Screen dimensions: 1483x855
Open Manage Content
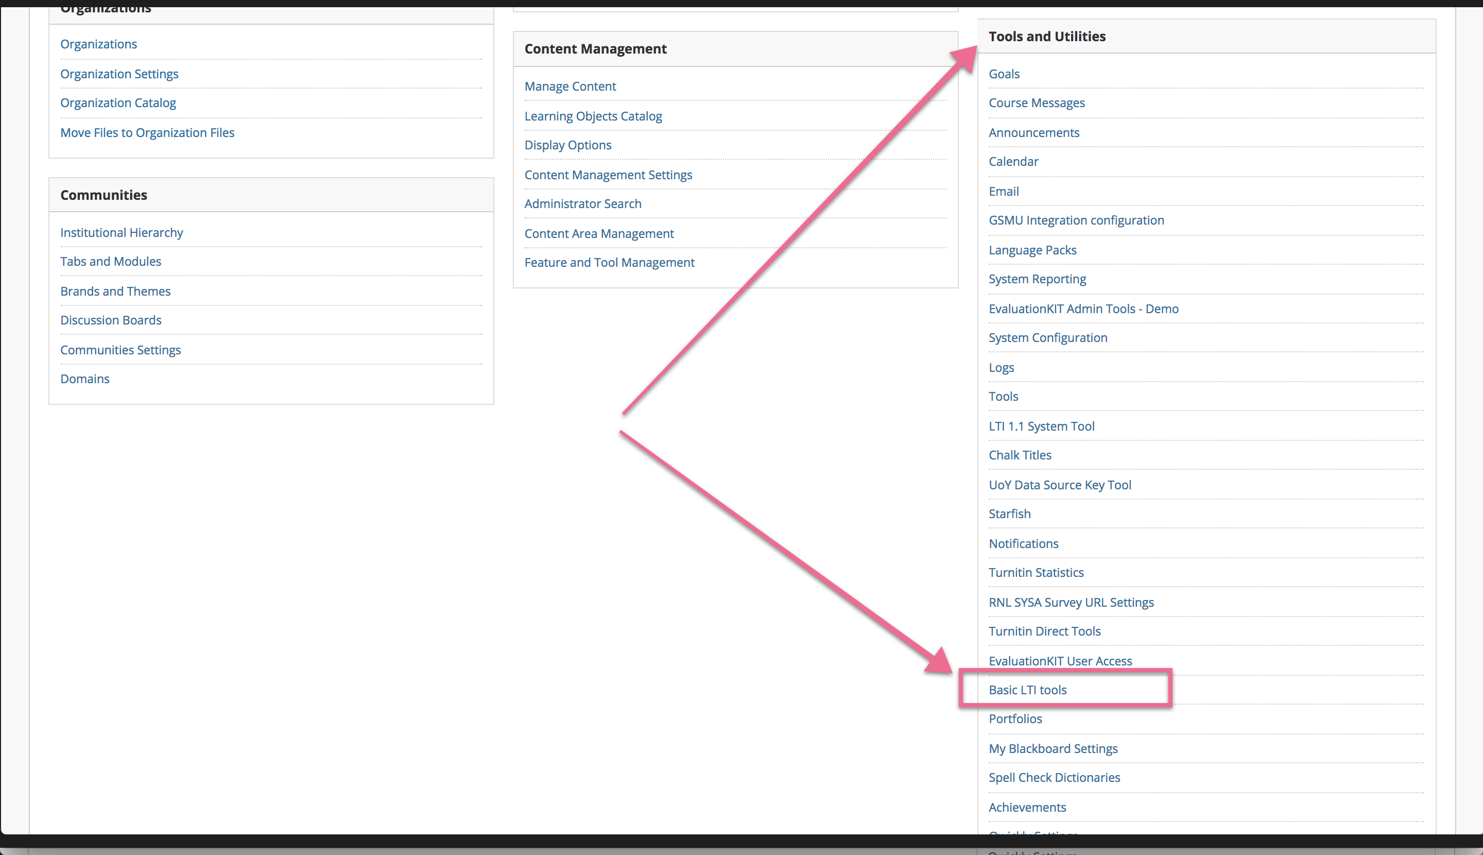[570, 87]
